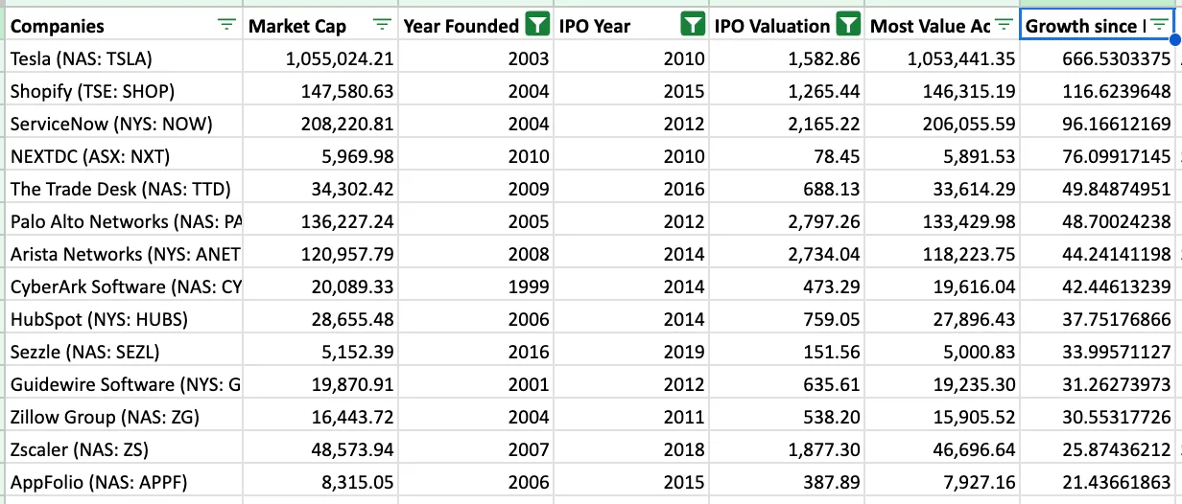Click the green IPO Year filter icon
The image size is (1182, 504).
click(x=693, y=26)
